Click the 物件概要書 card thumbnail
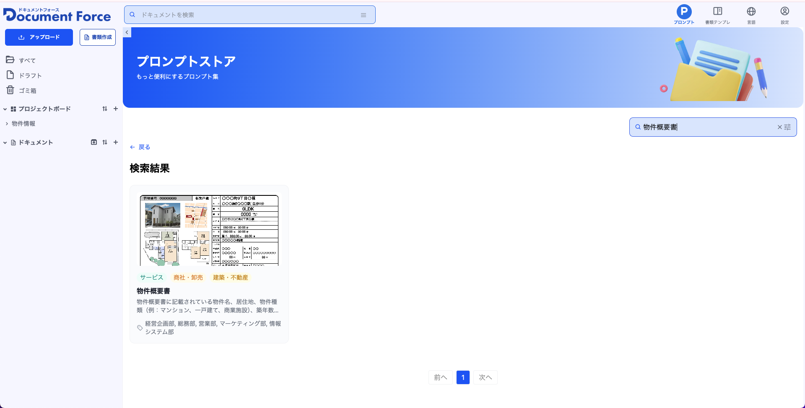The width and height of the screenshot is (805, 408). (209, 229)
